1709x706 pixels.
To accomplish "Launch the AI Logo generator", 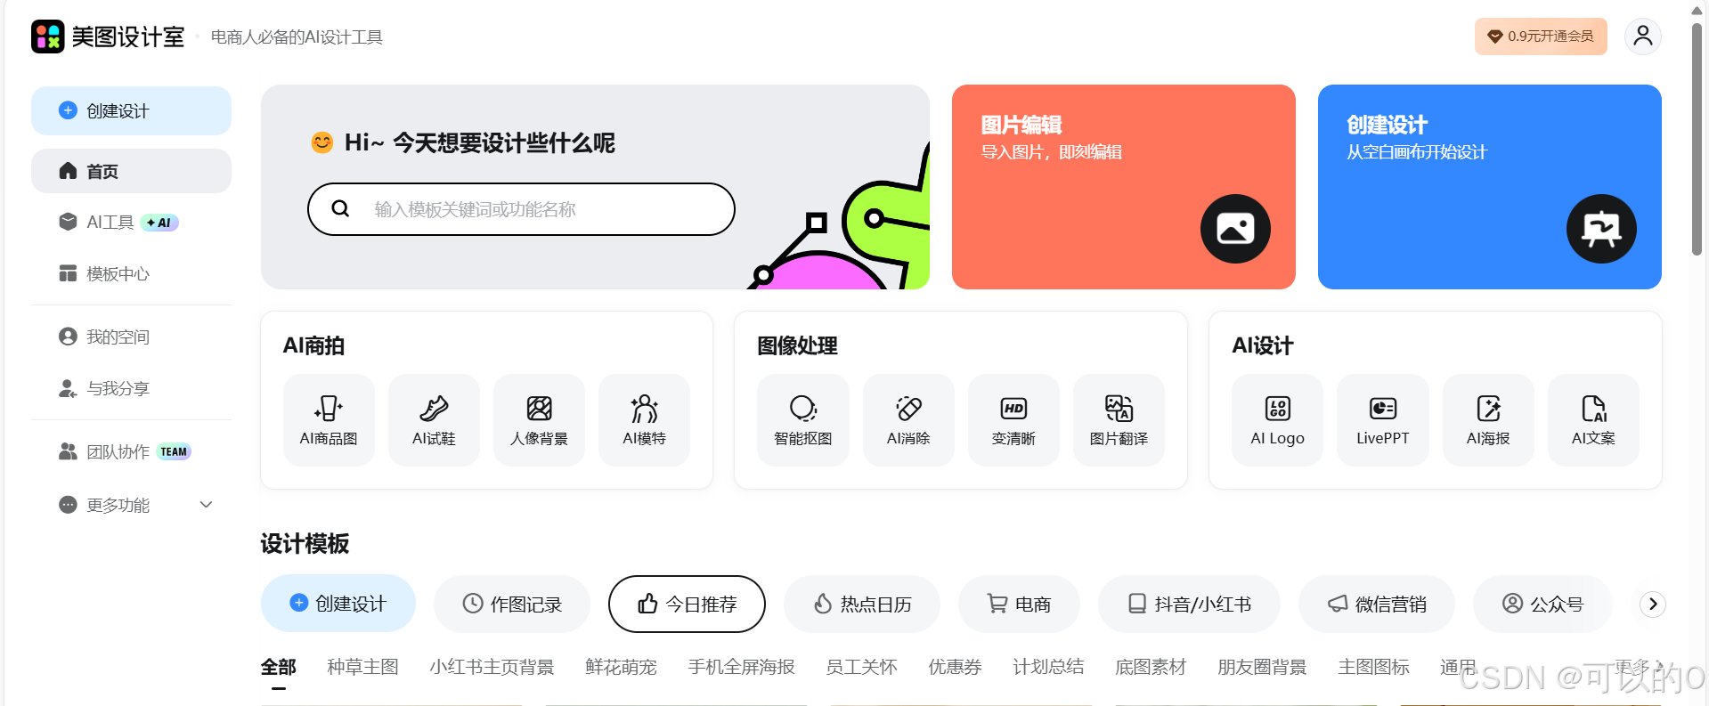I will point(1277,420).
